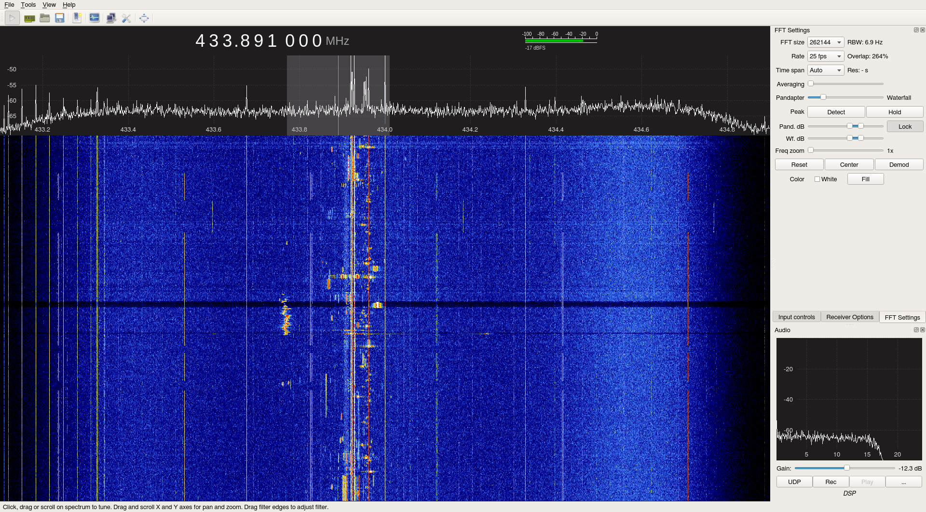Toggle the Peak Hold button
Viewport: 926px width, 512px height.
point(895,112)
